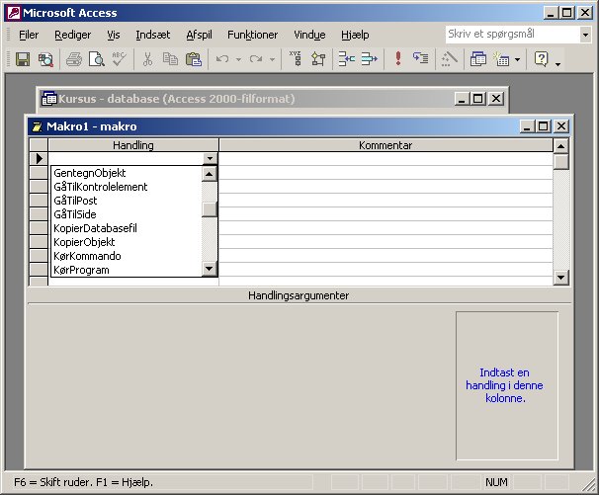The image size is (599, 495).
Task: Click the Undo arrow icon
Action: [222, 59]
